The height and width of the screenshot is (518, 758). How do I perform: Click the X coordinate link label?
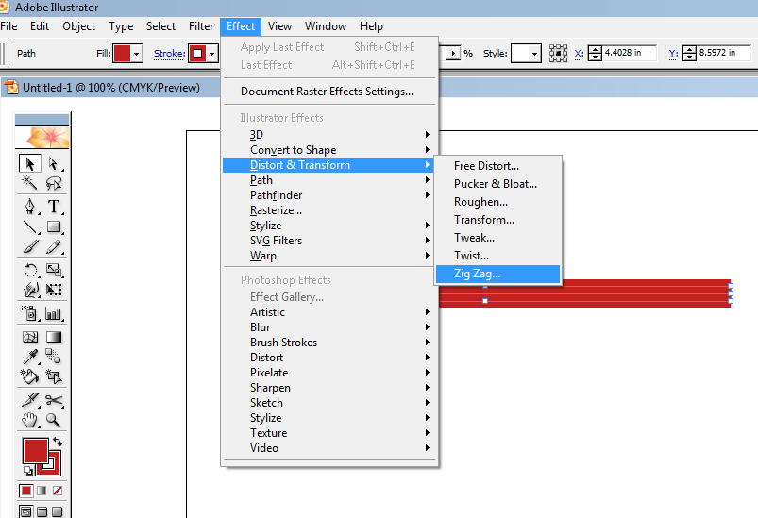[x=579, y=53]
